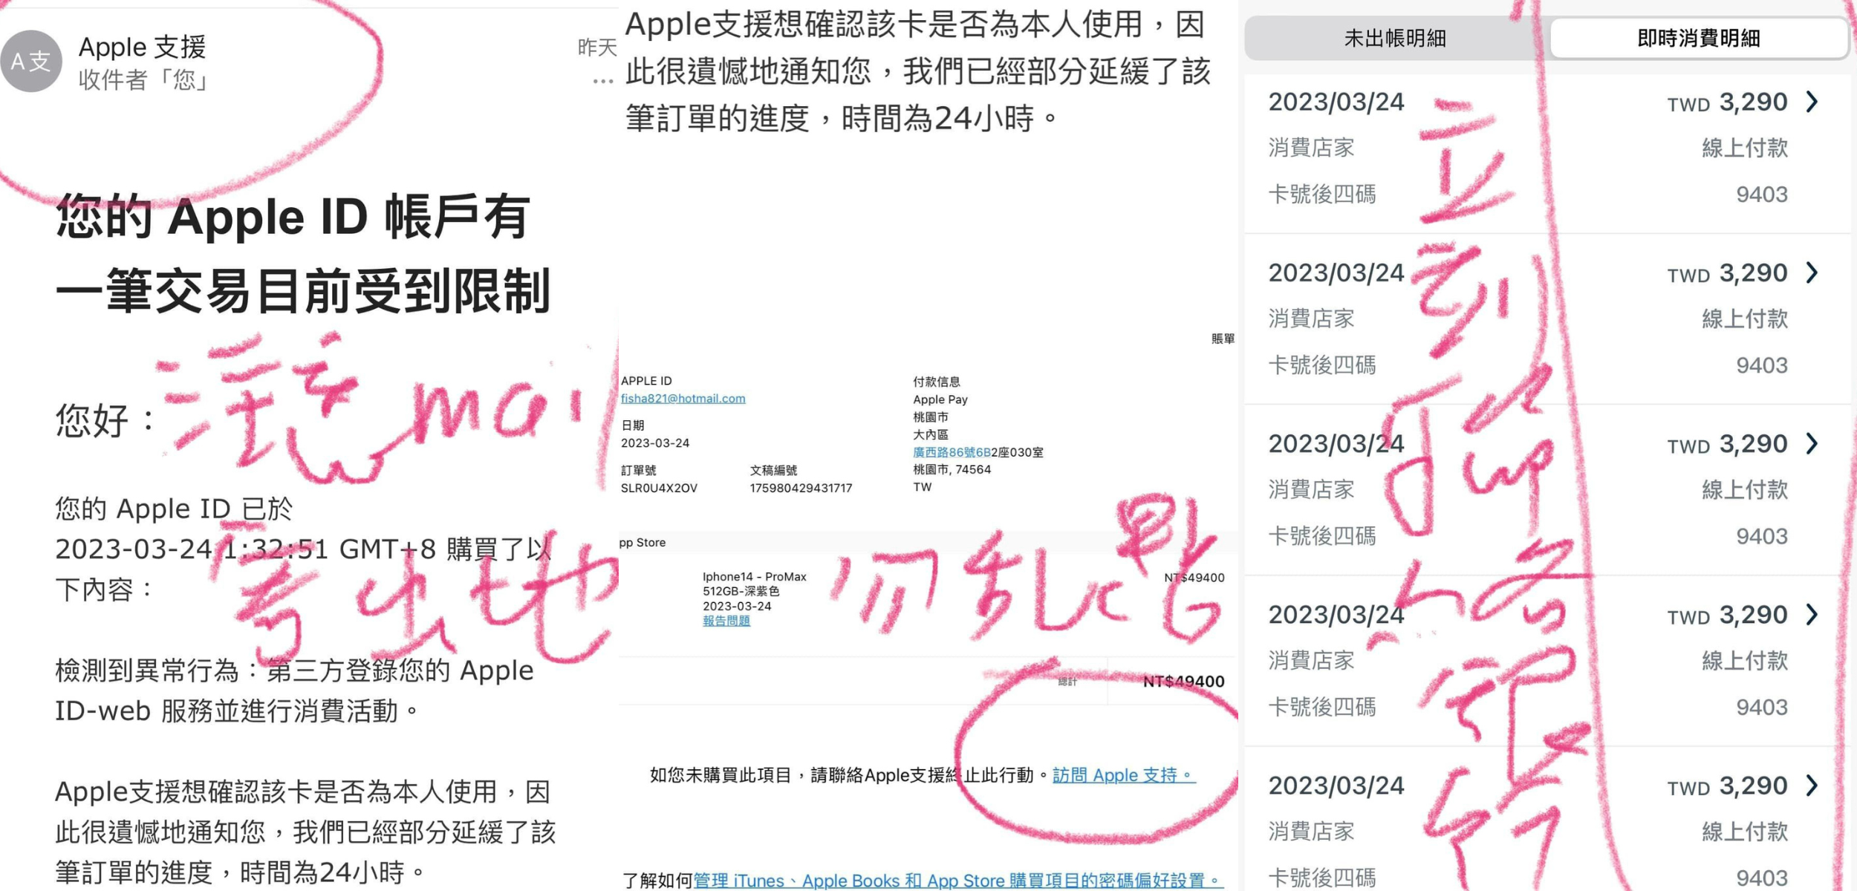Image resolution: width=1857 pixels, height=891 pixels.
Task: Select the 桃園市, 74564 postal line
Action: click(952, 469)
